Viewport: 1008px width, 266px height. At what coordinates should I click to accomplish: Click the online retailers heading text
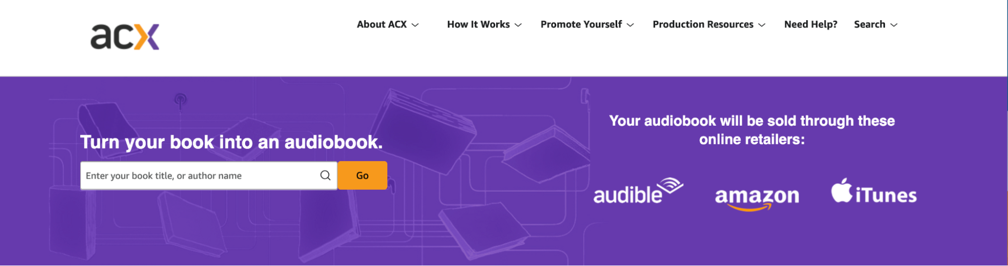[x=751, y=130]
